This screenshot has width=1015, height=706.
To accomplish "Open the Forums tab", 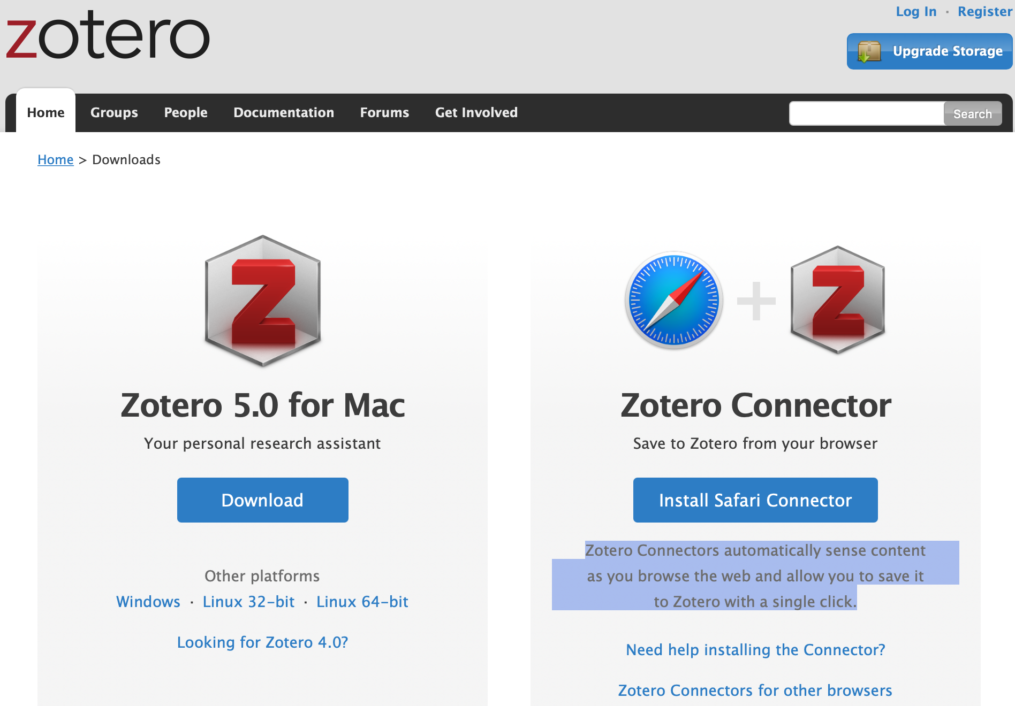I will tap(384, 112).
